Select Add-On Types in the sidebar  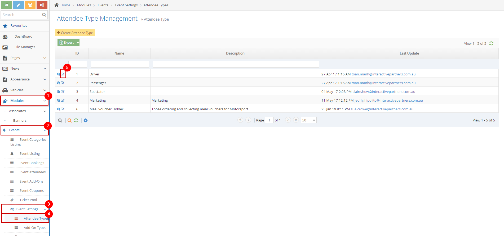35,228
